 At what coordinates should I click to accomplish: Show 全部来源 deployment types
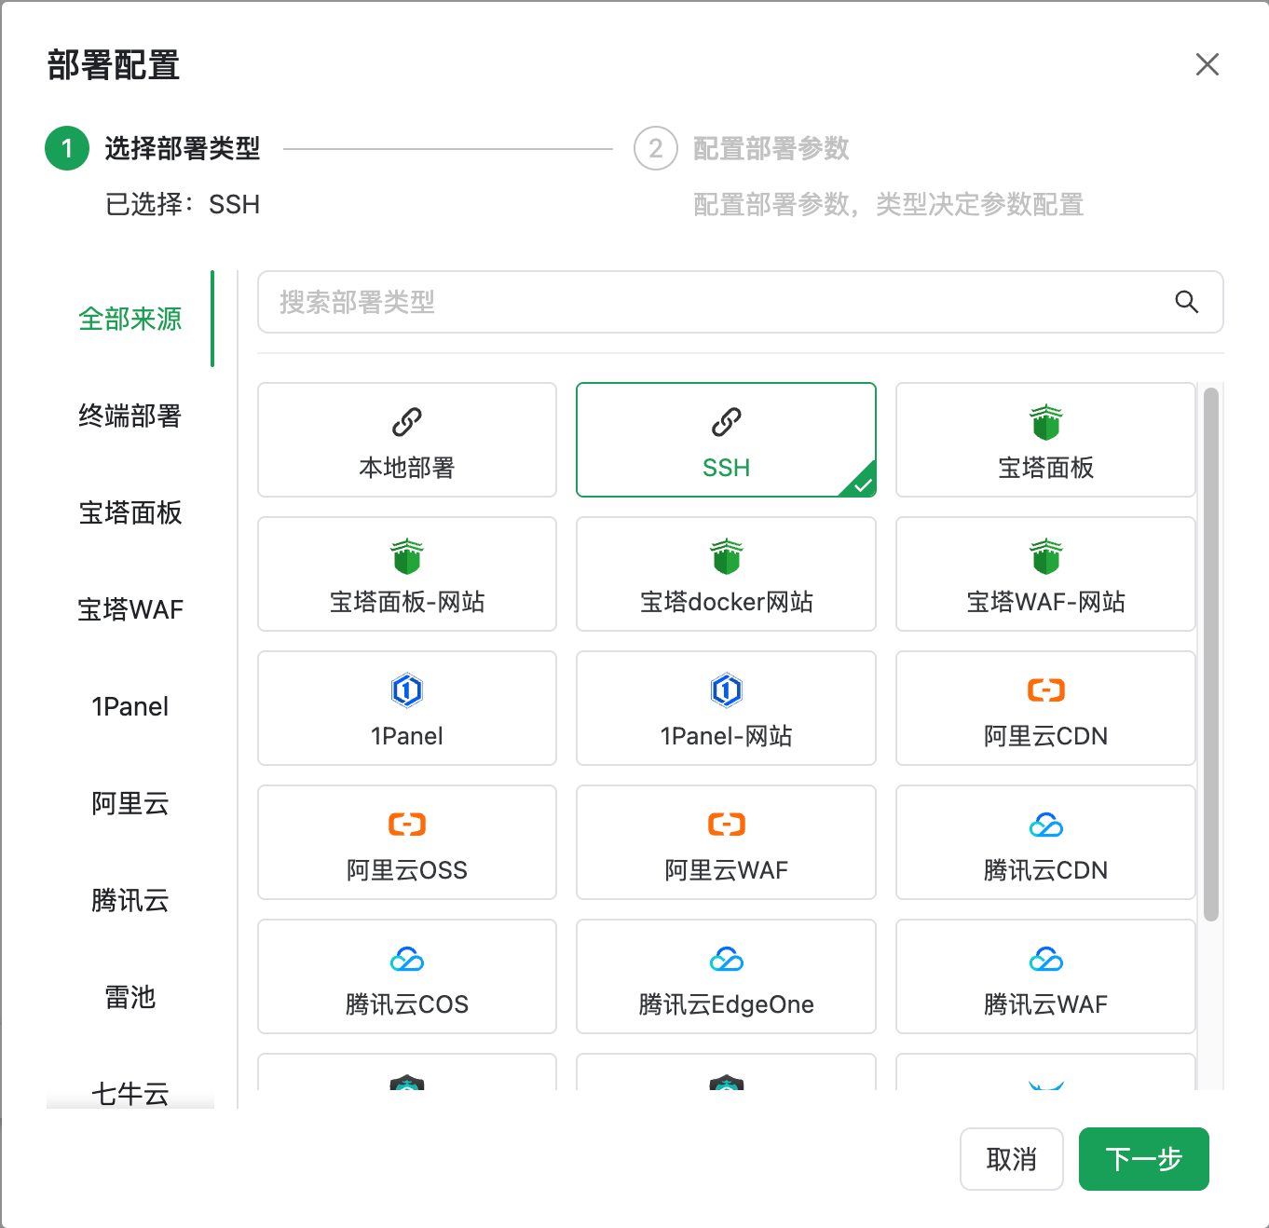pos(130,319)
